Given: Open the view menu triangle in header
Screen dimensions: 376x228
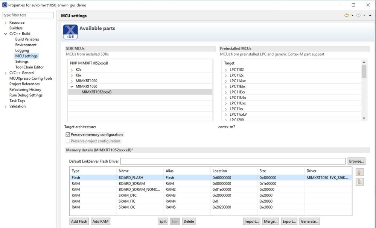Looking at the screenshot, I should click(x=370, y=15).
